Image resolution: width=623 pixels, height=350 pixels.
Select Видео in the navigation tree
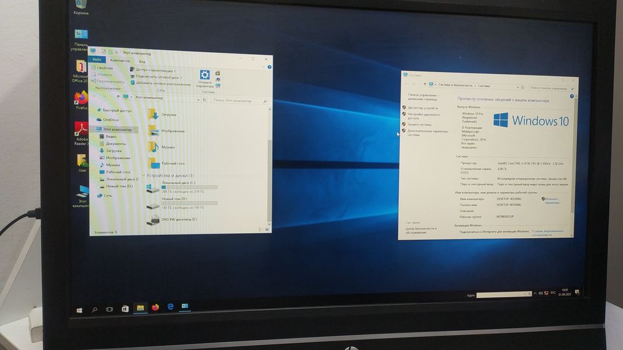click(108, 136)
